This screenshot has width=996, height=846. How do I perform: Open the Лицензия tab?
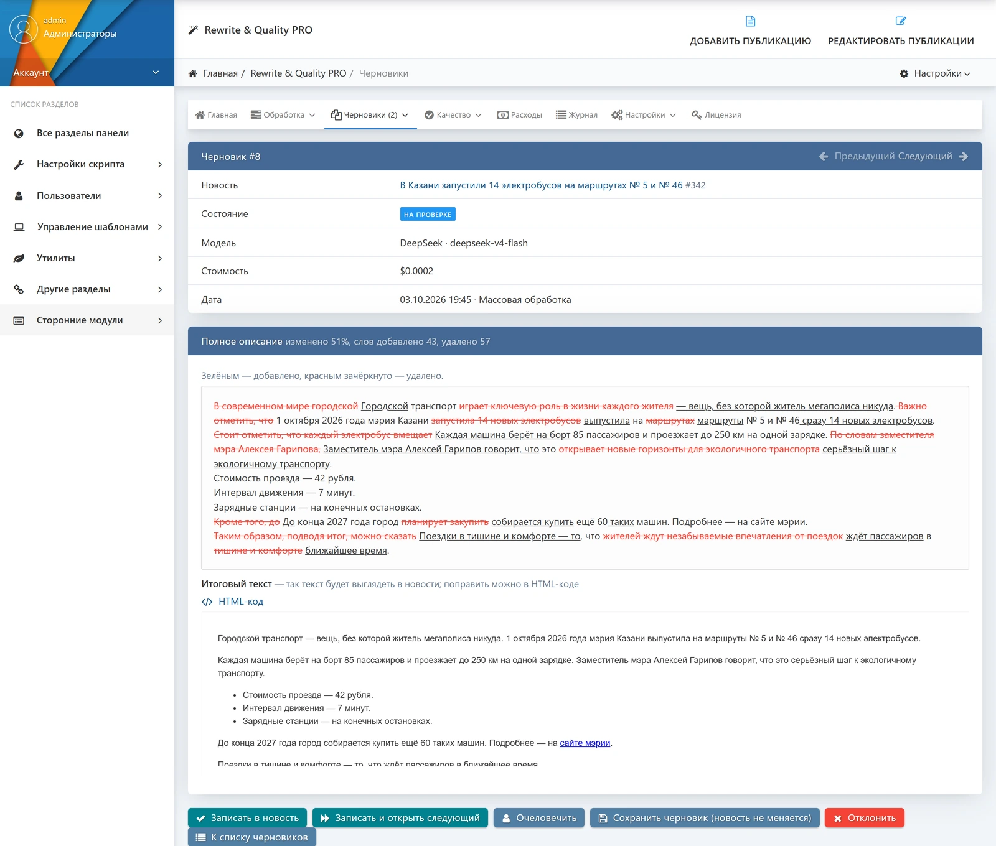(716, 115)
